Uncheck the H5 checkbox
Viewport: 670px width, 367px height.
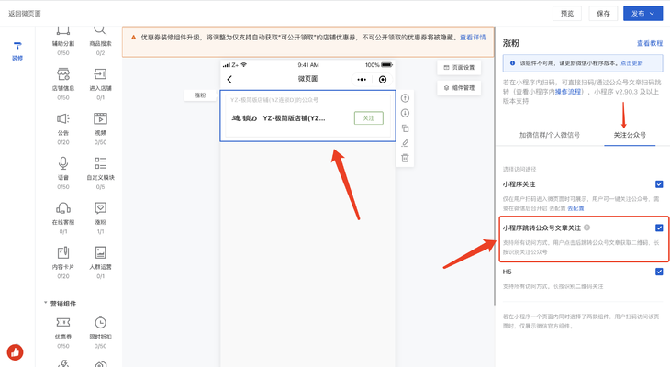[659, 272]
